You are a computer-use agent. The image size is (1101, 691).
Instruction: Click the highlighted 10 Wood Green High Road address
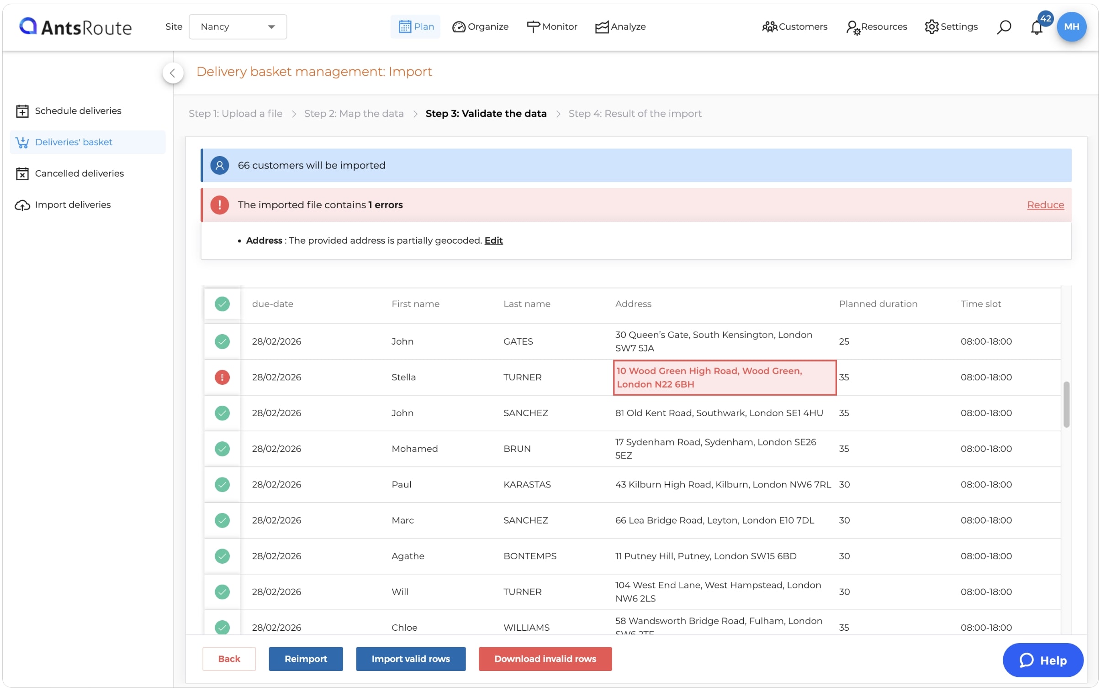point(725,377)
